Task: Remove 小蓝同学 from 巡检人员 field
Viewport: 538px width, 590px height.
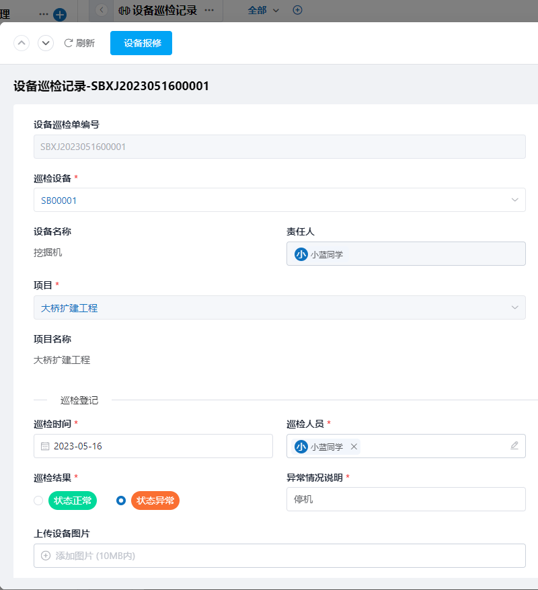Action: pos(354,447)
